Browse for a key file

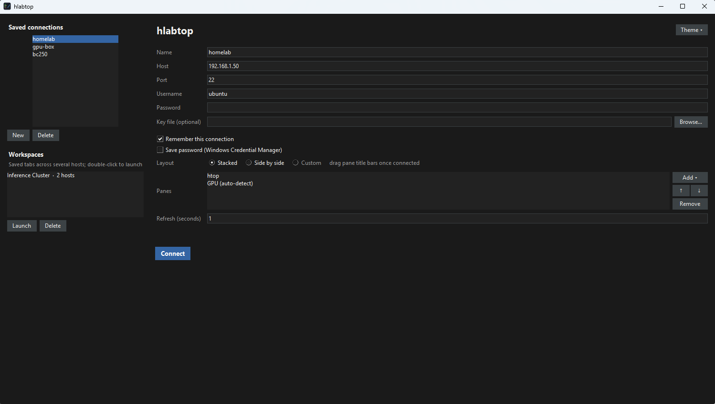pyautogui.click(x=691, y=122)
